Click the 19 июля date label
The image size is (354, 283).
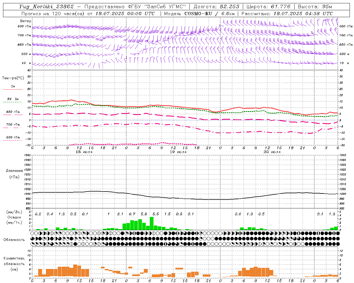178,152
